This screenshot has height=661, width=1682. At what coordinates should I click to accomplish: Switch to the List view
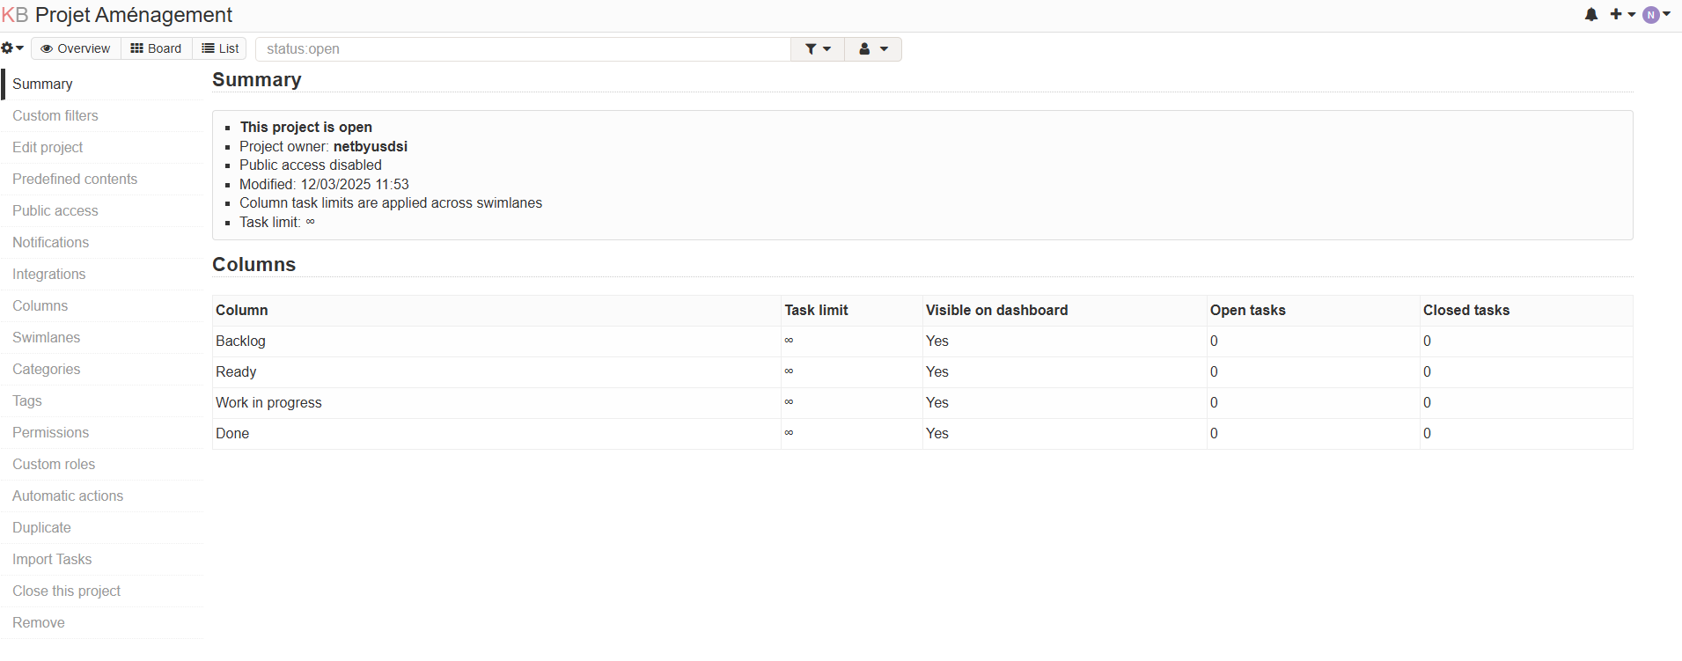pyautogui.click(x=220, y=48)
